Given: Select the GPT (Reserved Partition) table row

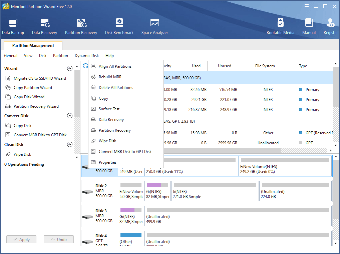Looking at the screenshot, I should pos(248,133).
